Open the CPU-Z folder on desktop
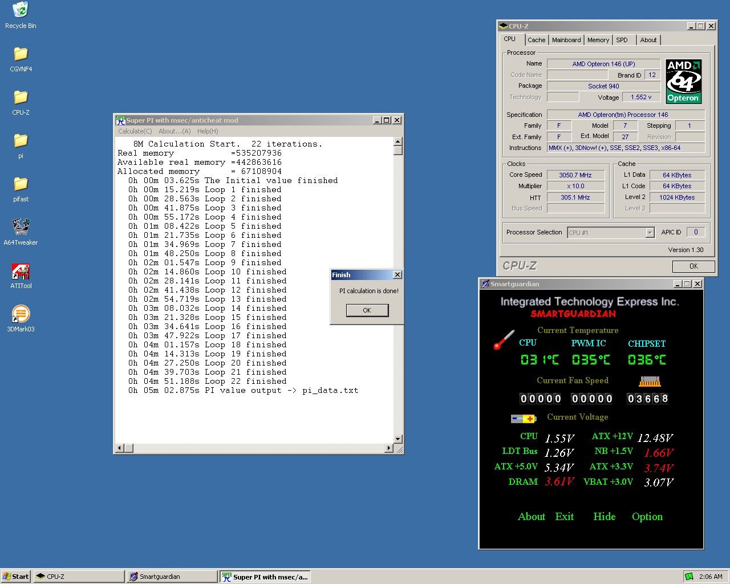This screenshot has height=584, width=730. (21, 97)
